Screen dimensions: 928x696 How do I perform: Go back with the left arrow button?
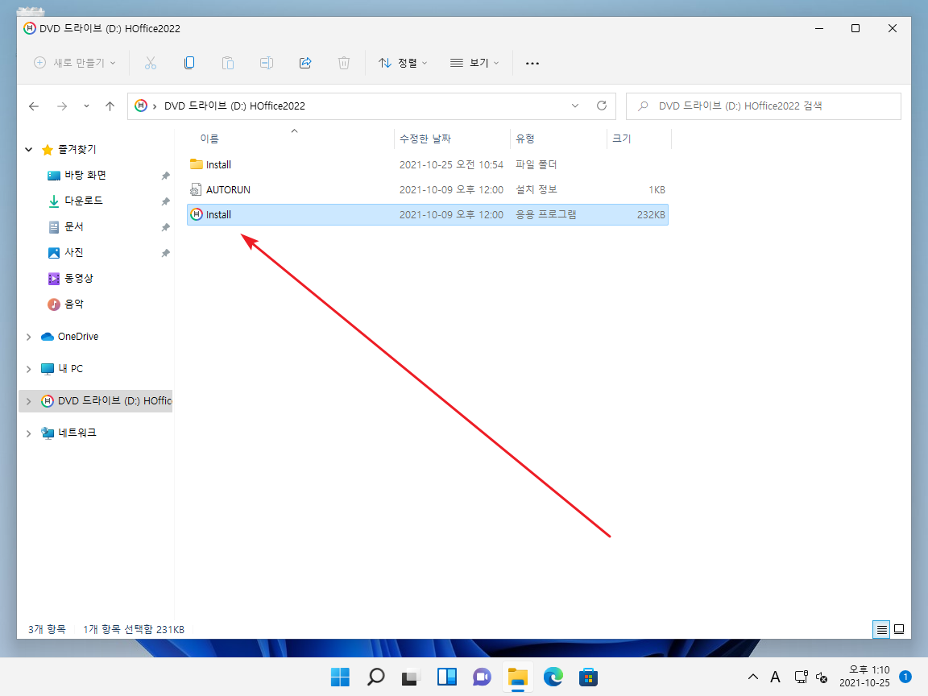coord(34,106)
